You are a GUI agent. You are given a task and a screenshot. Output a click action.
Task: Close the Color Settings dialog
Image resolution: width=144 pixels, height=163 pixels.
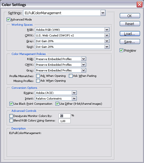pos(139,5)
